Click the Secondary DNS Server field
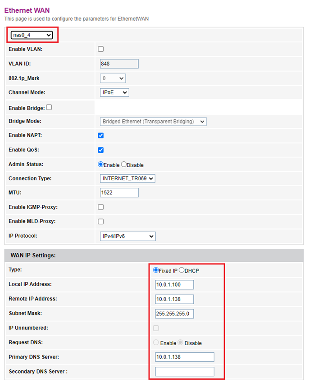This screenshot has width=314, height=387. [x=185, y=372]
